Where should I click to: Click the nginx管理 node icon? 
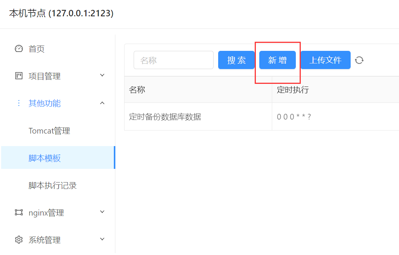pyautogui.click(x=19, y=212)
